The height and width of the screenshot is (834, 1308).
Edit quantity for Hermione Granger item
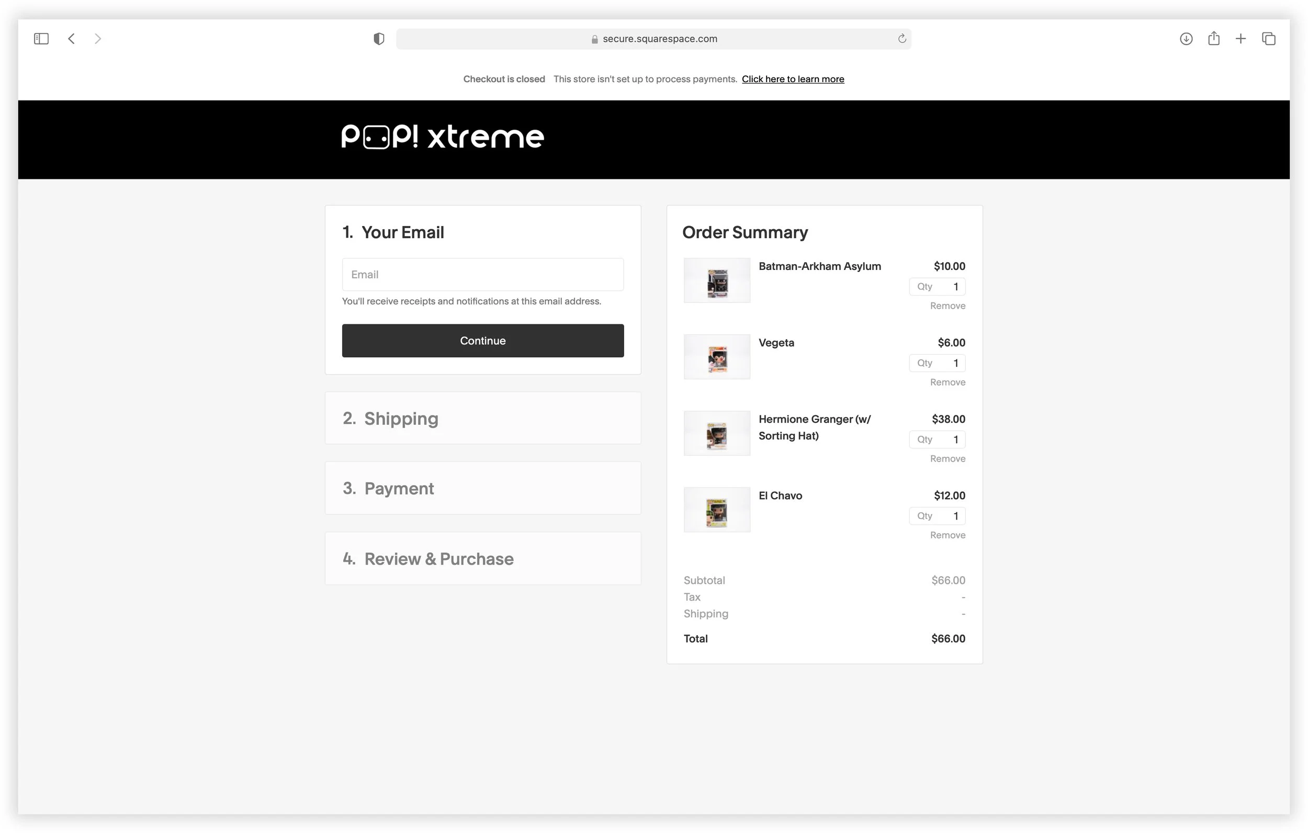coord(938,439)
